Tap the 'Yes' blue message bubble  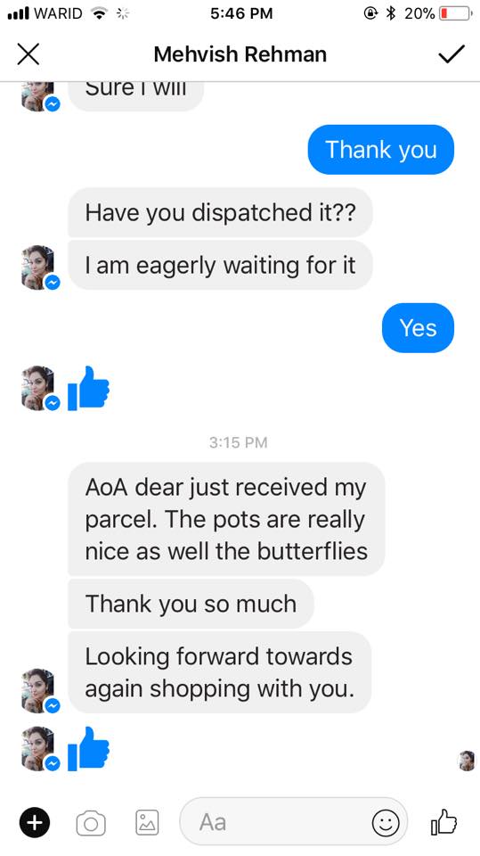tap(418, 328)
